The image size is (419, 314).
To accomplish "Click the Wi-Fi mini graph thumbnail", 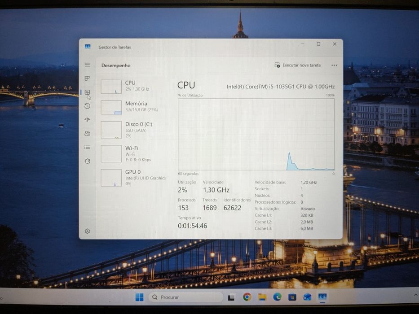I will [x=111, y=153].
